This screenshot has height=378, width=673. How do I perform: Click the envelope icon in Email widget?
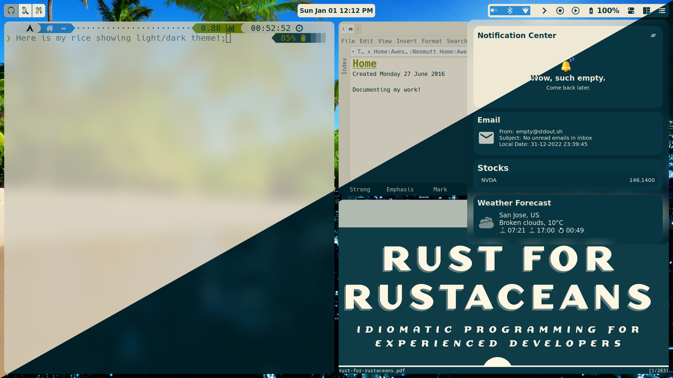(x=486, y=138)
